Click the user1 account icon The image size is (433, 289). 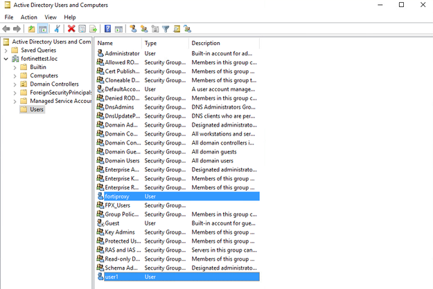click(x=100, y=277)
